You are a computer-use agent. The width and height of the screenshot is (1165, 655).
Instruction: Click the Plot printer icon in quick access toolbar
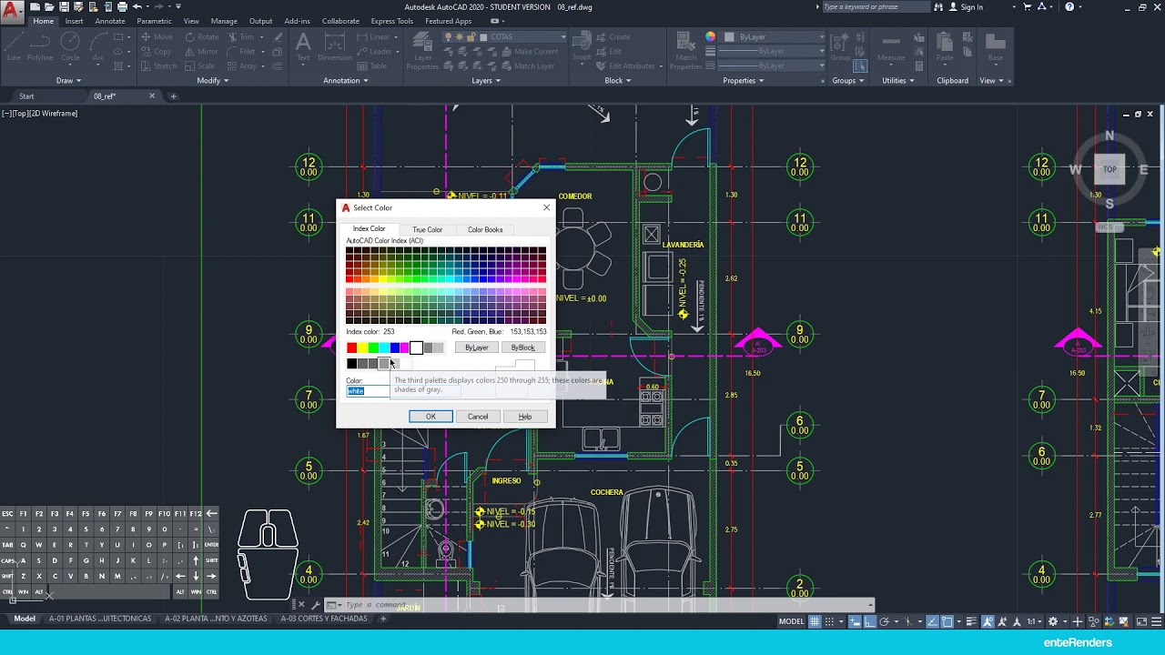[122, 7]
